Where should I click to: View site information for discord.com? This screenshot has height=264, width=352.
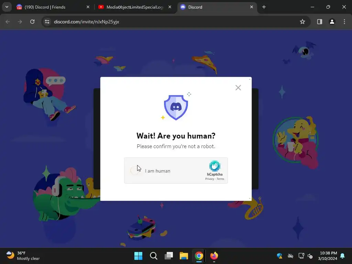point(47,22)
